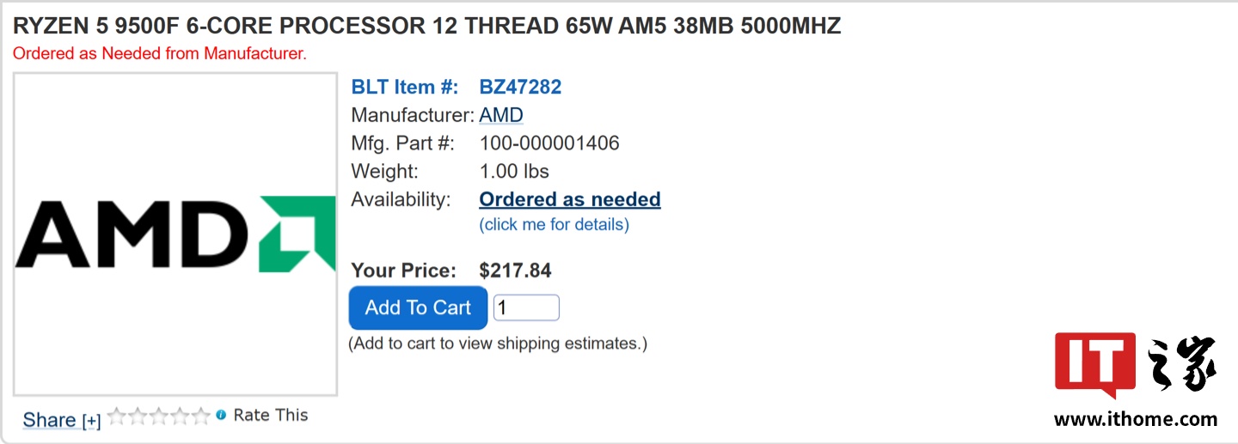Viewport: 1238px width, 444px height.
Task: Click the quantity input field
Action: click(x=526, y=307)
